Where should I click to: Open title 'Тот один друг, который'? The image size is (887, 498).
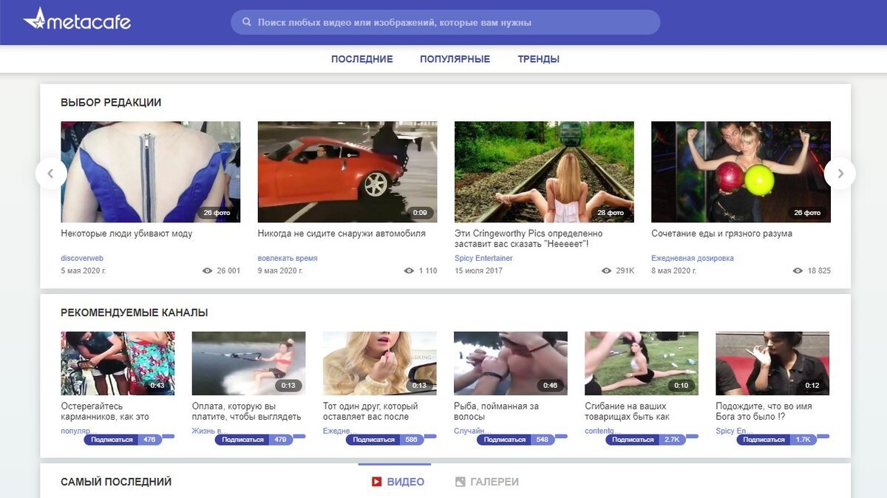click(x=370, y=412)
